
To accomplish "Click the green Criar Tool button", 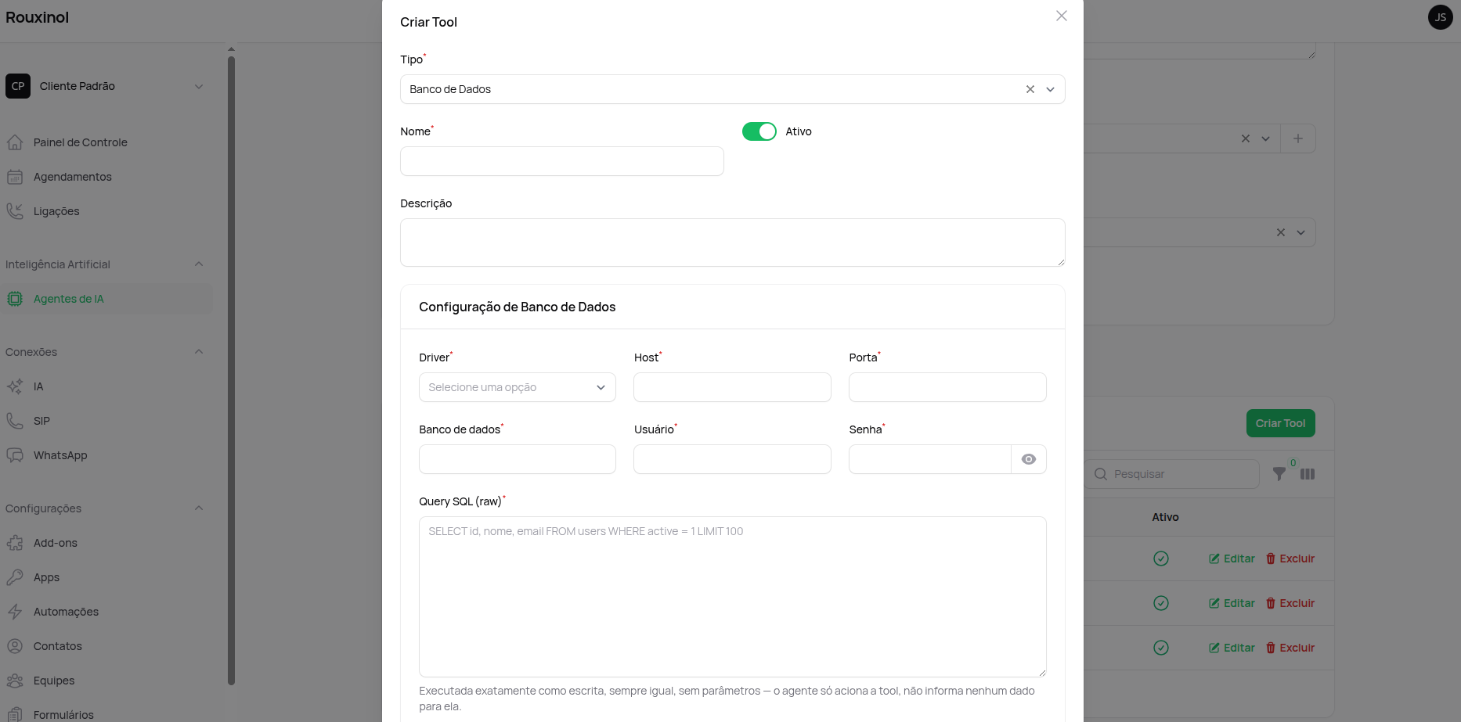I will (x=1281, y=423).
